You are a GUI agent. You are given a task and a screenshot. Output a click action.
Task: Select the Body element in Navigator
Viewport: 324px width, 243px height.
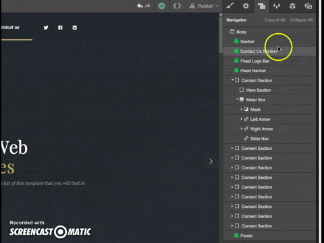coord(269,32)
